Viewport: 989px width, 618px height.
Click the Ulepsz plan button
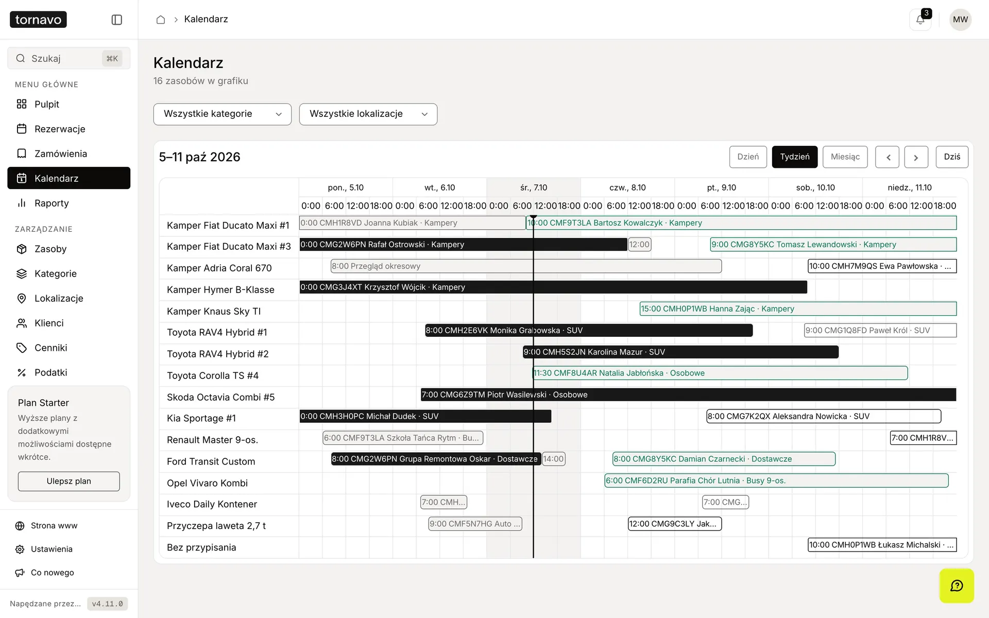(69, 481)
